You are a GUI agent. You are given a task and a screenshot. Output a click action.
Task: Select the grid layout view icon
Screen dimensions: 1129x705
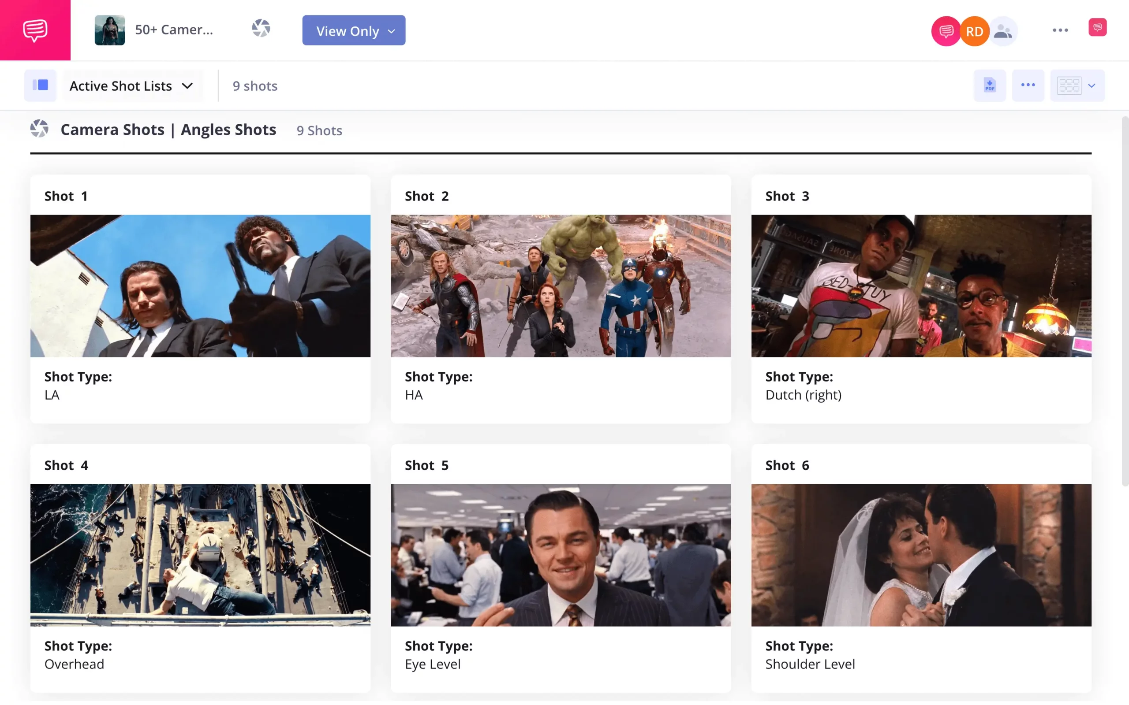[x=1069, y=86]
